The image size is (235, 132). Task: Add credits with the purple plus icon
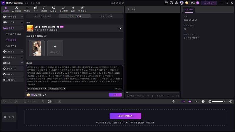pos(198,3)
